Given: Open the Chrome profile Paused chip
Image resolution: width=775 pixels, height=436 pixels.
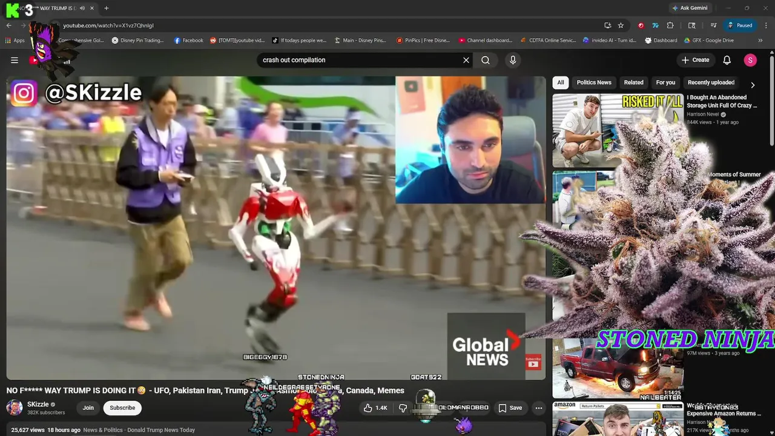Looking at the screenshot, I should tap(740, 25).
